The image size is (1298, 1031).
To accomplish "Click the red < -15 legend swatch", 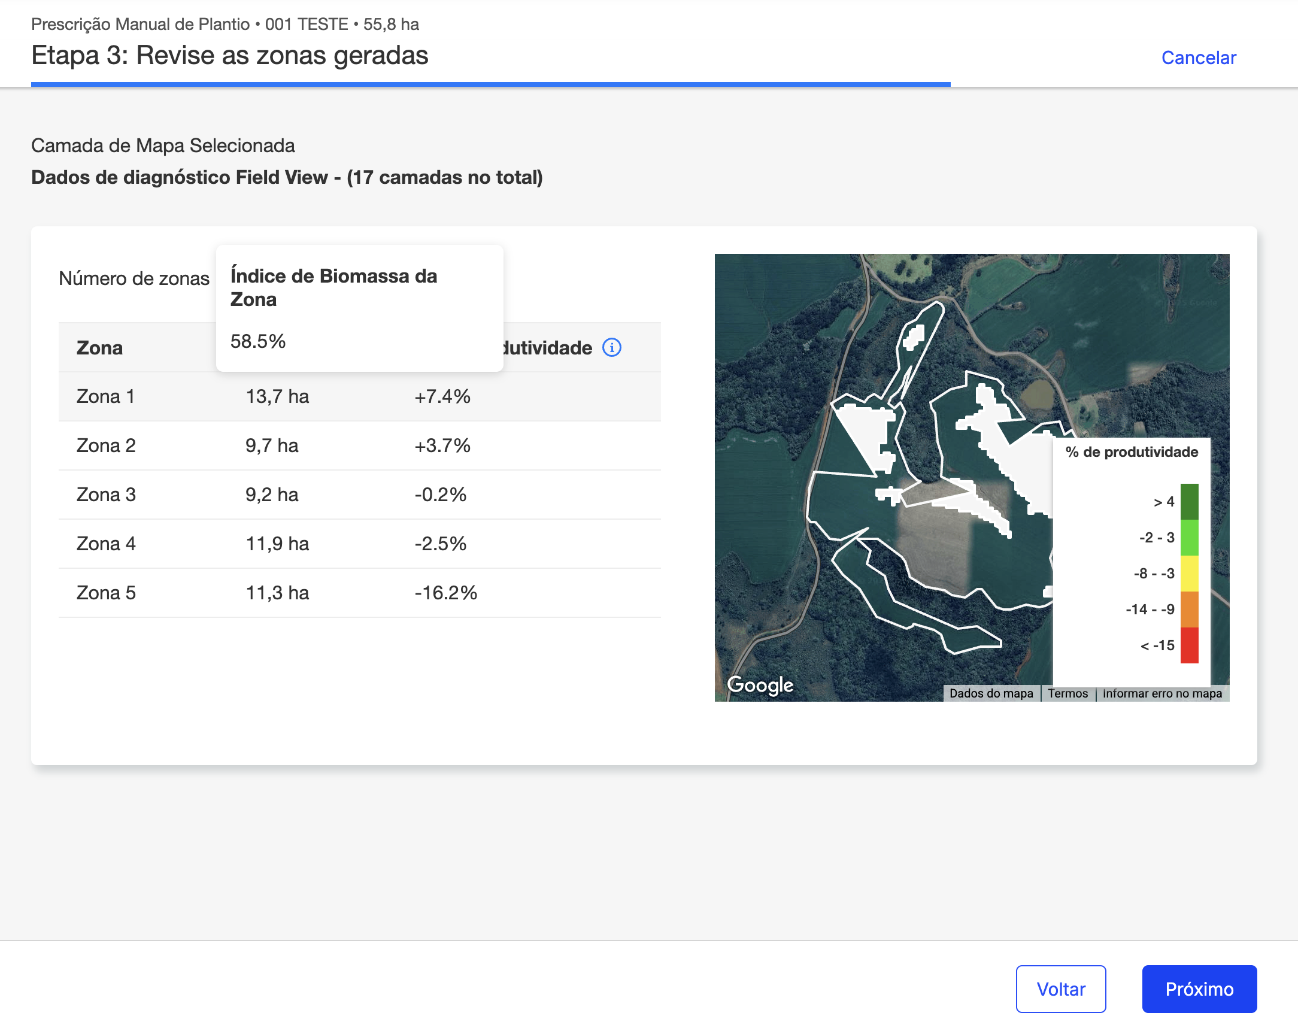I will pyautogui.click(x=1189, y=645).
